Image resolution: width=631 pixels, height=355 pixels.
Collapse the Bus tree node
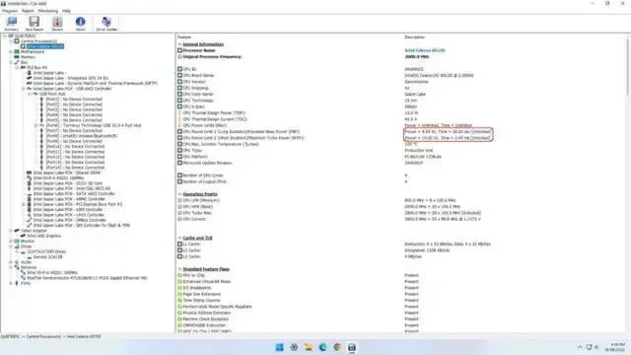tap(11, 62)
